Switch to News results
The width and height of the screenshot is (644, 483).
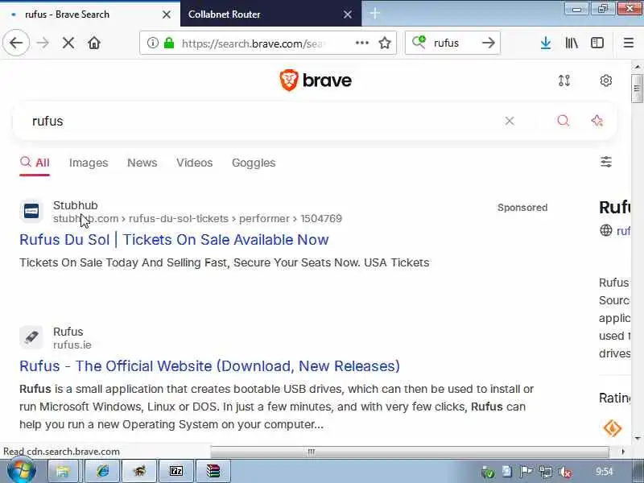tap(142, 163)
